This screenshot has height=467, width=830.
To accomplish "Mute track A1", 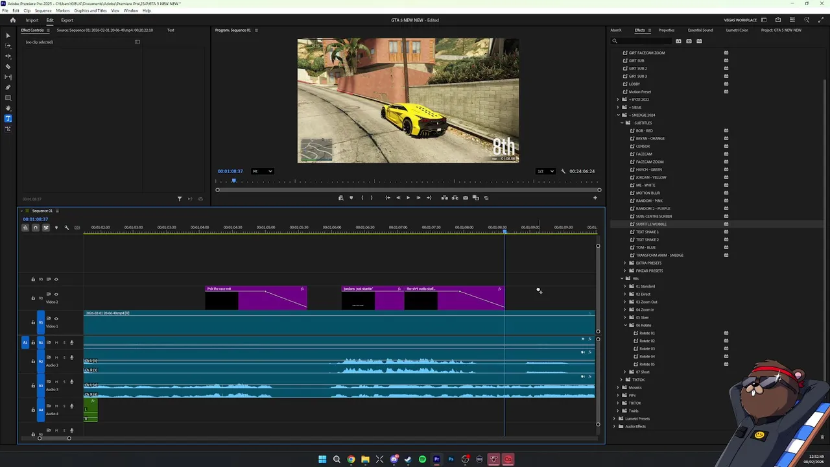I will click(56, 342).
